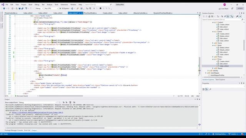This screenshot has height=138, width=246.
Task: Open the Extensions menu
Action: 64,5
